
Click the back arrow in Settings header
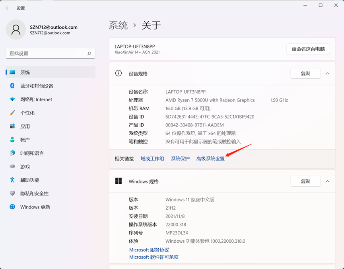8,8
